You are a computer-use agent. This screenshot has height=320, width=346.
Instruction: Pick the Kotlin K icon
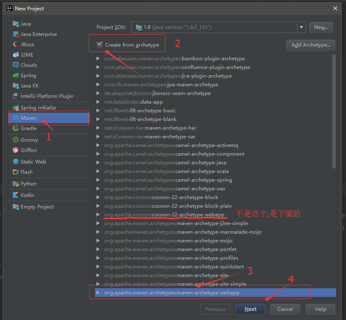click(x=16, y=195)
